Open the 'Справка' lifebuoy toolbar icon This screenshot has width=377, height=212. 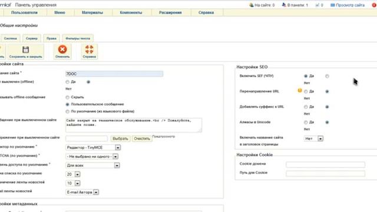(x=89, y=49)
